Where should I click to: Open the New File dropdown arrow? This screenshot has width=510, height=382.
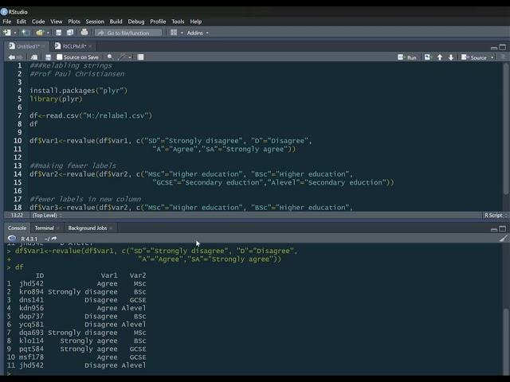(x=15, y=33)
